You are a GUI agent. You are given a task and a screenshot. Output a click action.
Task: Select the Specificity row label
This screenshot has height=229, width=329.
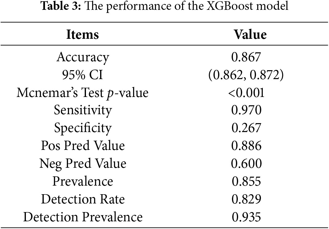(x=83, y=128)
